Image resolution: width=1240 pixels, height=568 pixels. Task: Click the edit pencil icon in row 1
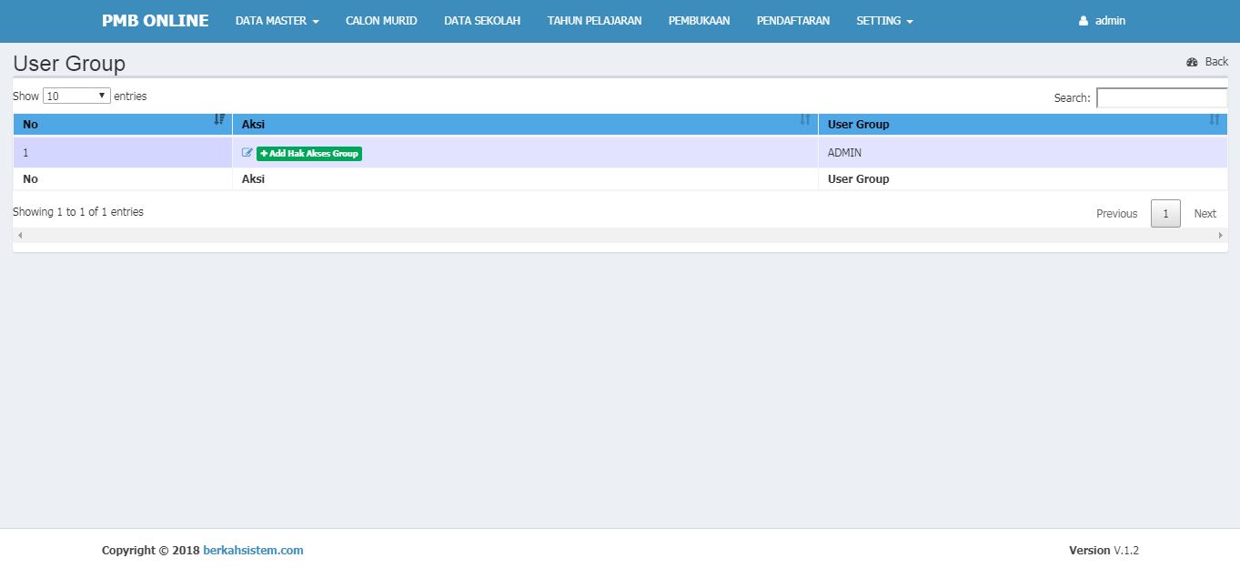point(247,153)
